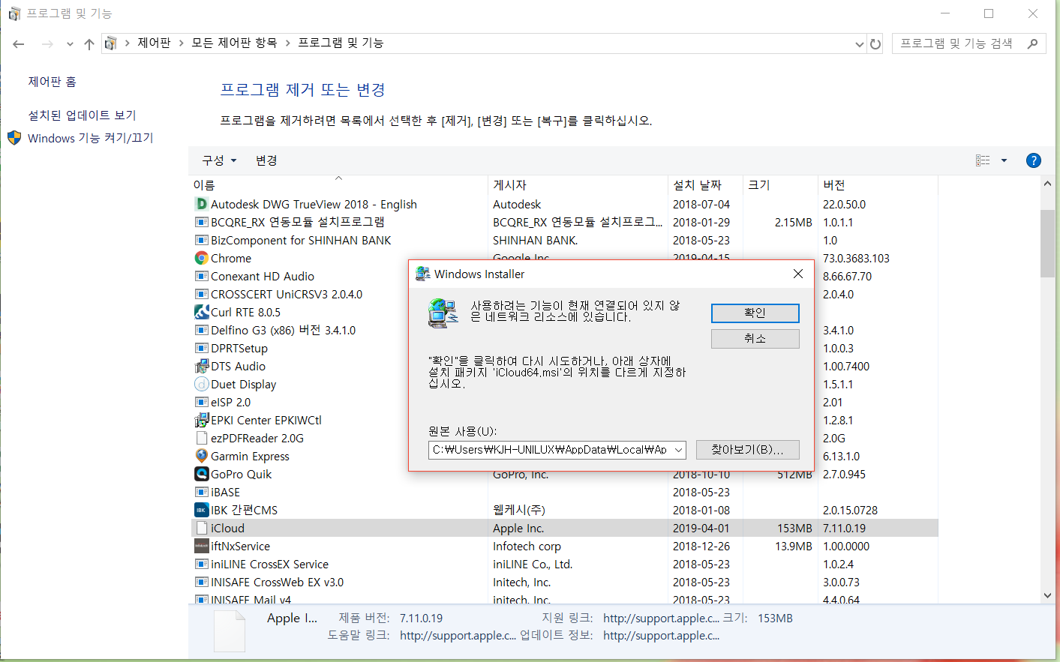This screenshot has width=1060, height=662.
Task: Click the view options list icon
Action: tap(983, 160)
